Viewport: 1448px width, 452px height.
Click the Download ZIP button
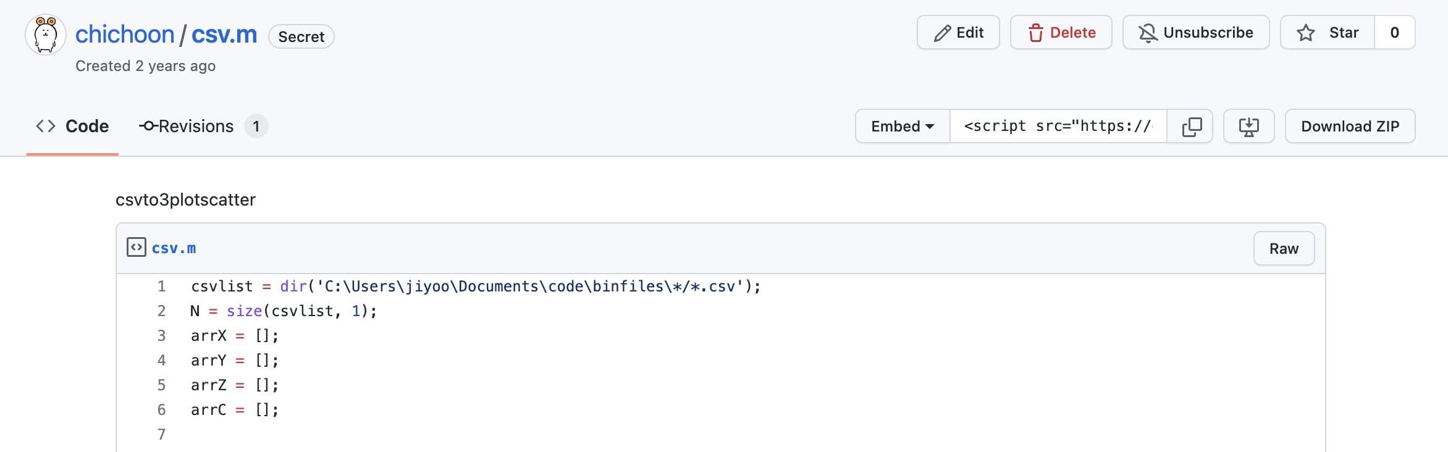tap(1350, 127)
